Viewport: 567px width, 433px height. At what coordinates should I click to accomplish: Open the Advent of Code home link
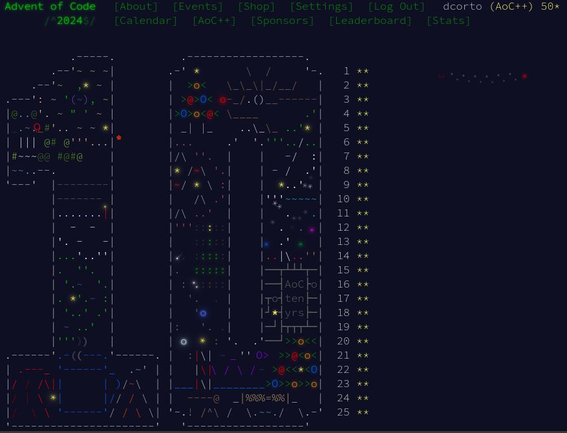(x=50, y=6)
